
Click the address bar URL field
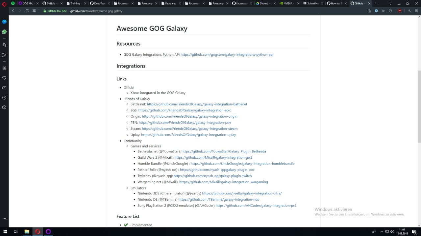pyautogui.click(x=96, y=11)
